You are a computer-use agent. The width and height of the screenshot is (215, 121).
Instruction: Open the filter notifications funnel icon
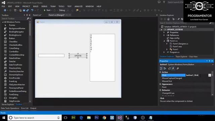[x=164, y=2]
